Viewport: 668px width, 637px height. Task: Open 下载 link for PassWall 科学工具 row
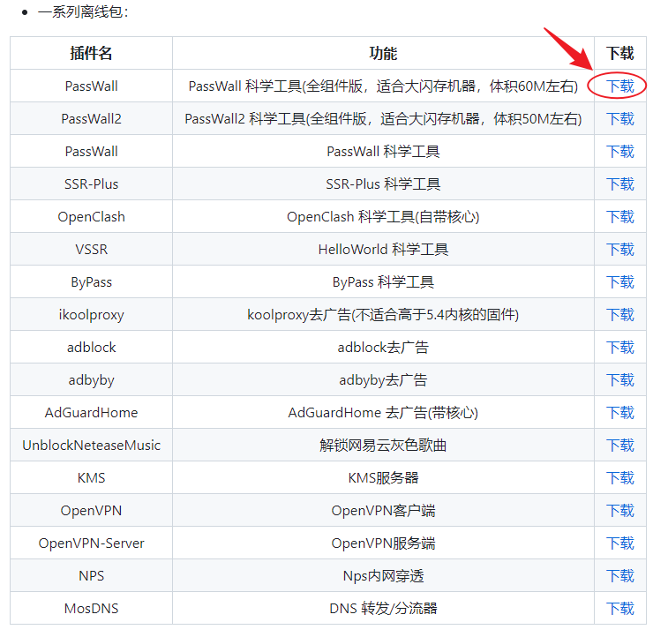pos(619,151)
